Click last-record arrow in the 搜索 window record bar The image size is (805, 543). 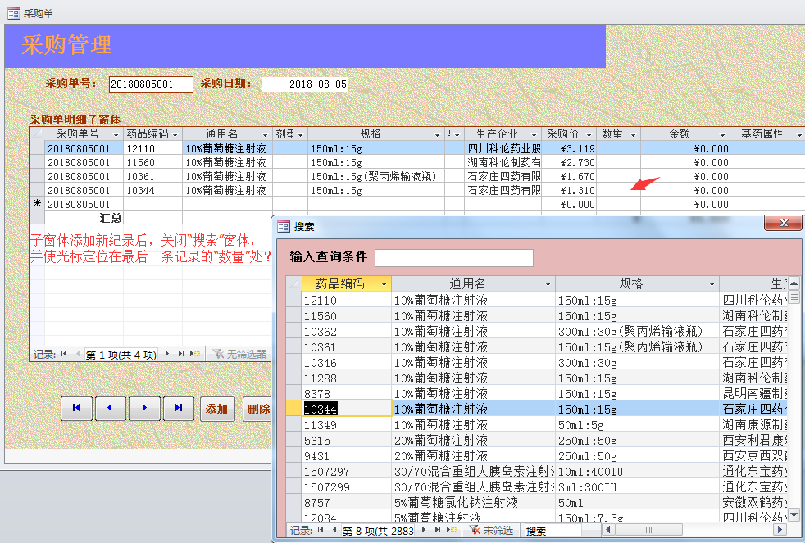click(x=438, y=530)
